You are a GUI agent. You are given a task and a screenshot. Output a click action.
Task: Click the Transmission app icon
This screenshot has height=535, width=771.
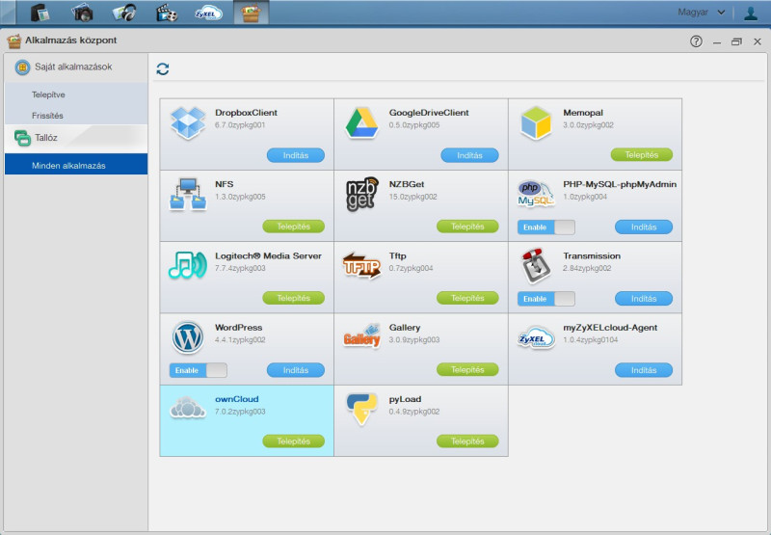point(536,266)
